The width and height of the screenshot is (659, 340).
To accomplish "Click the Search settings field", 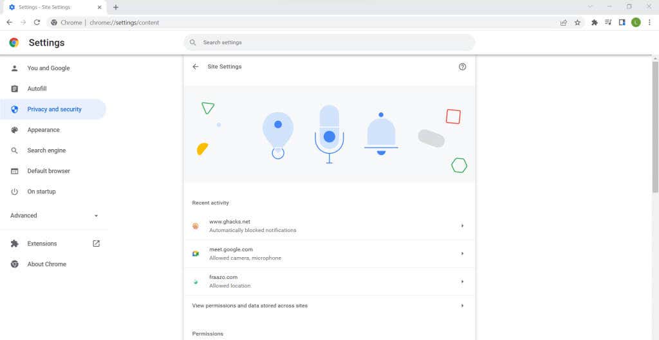I will [x=329, y=42].
